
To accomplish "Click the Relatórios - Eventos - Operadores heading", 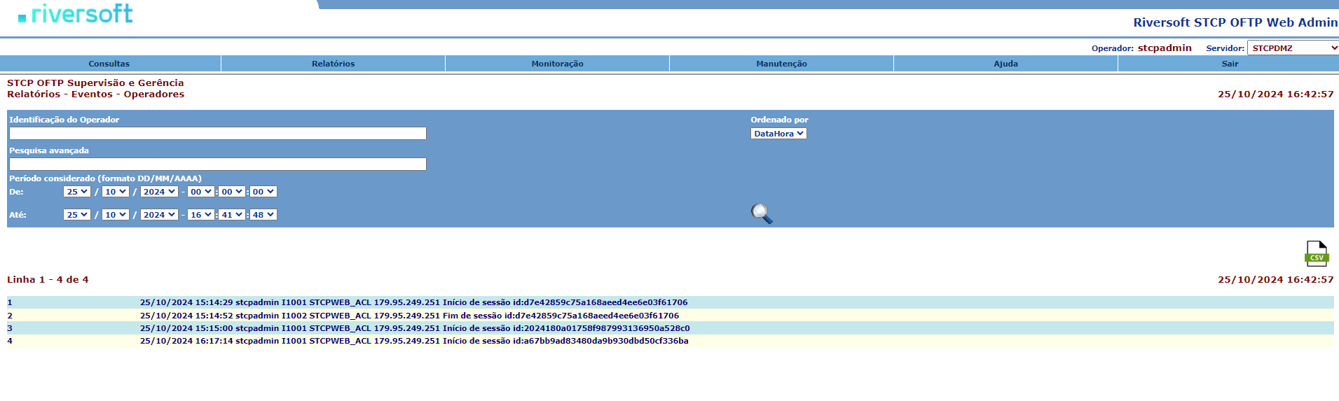I will (x=95, y=94).
